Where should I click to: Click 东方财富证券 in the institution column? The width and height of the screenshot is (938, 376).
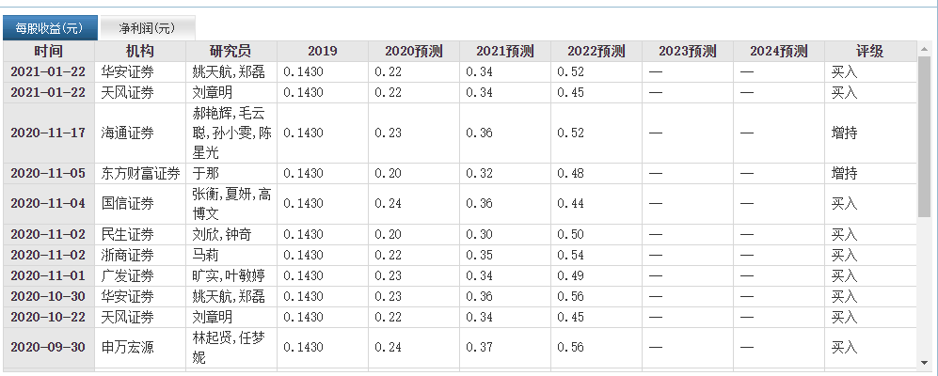tap(140, 174)
